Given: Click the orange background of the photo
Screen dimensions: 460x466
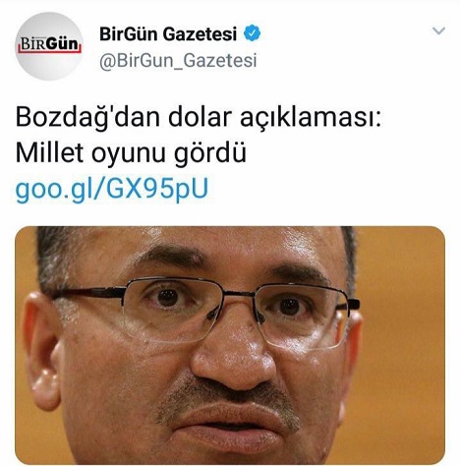Looking at the screenshot, I should coord(403,344).
